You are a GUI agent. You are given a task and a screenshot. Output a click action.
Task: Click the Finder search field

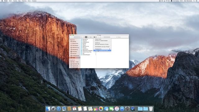click(x=119, y=37)
